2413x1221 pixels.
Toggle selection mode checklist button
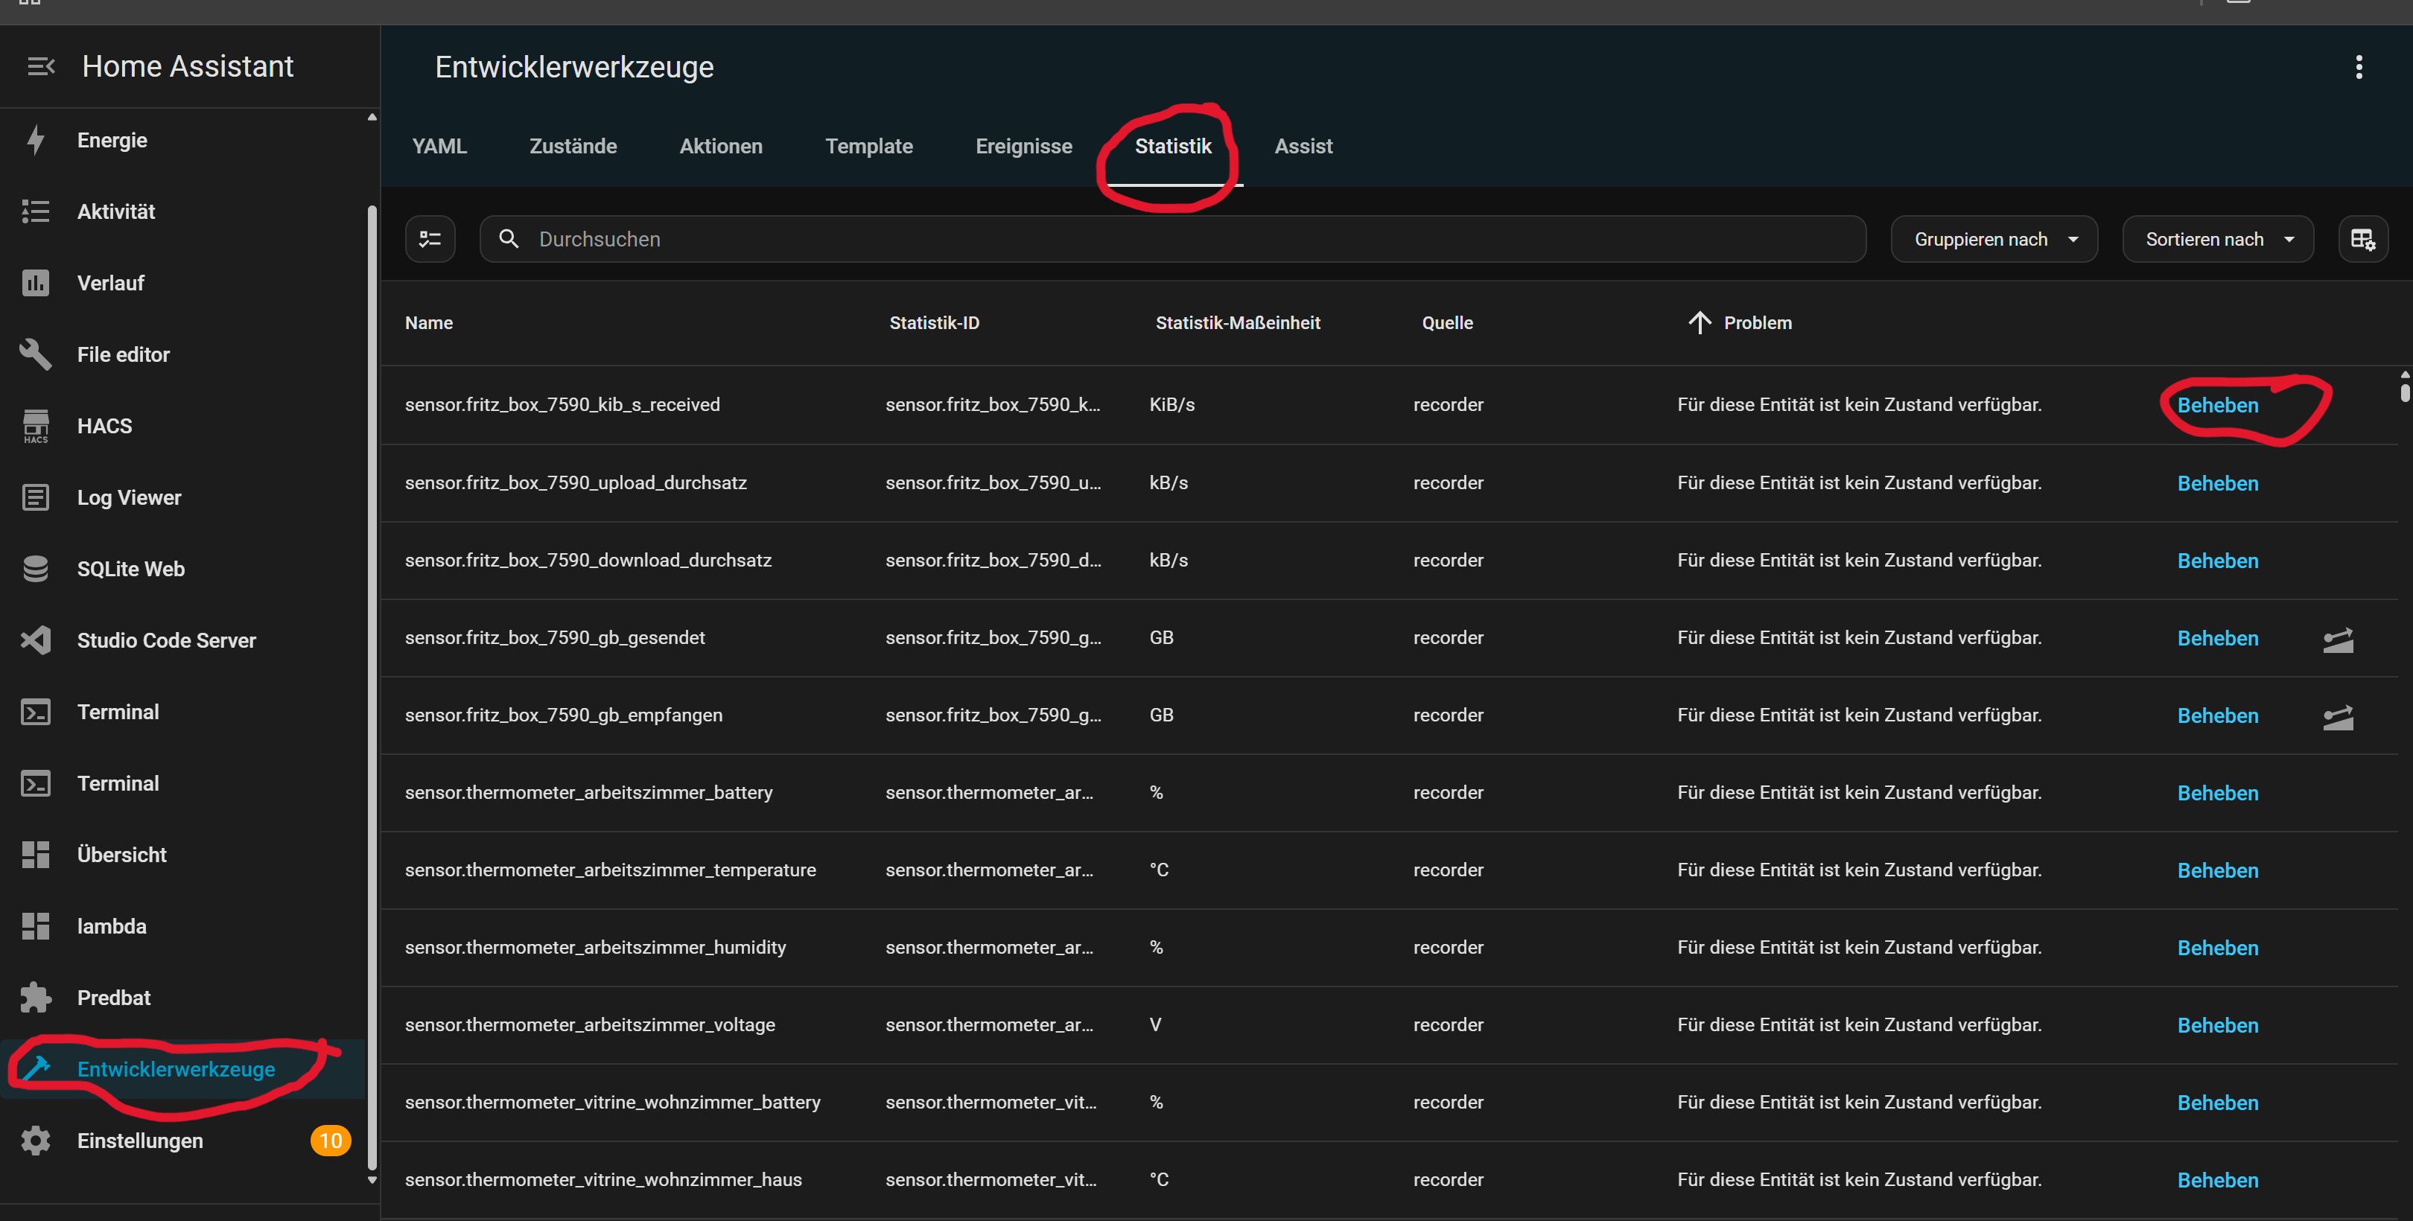tap(430, 240)
